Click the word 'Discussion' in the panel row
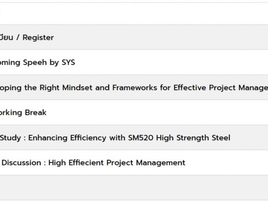This screenshot has width=268, height=201. (21, 163)
